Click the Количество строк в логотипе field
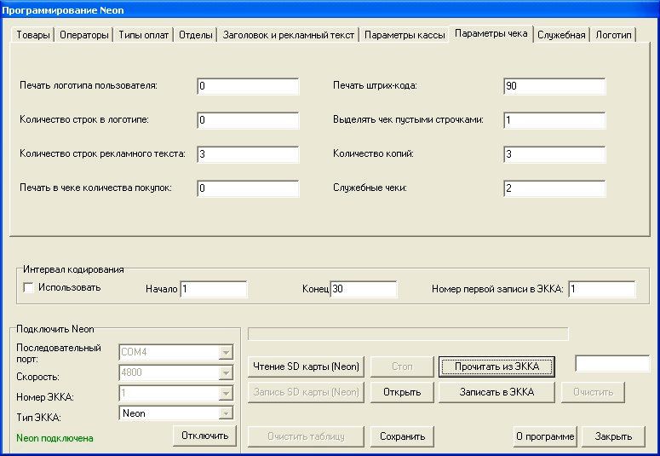This screenshot has height=456, width=660. 248,120
